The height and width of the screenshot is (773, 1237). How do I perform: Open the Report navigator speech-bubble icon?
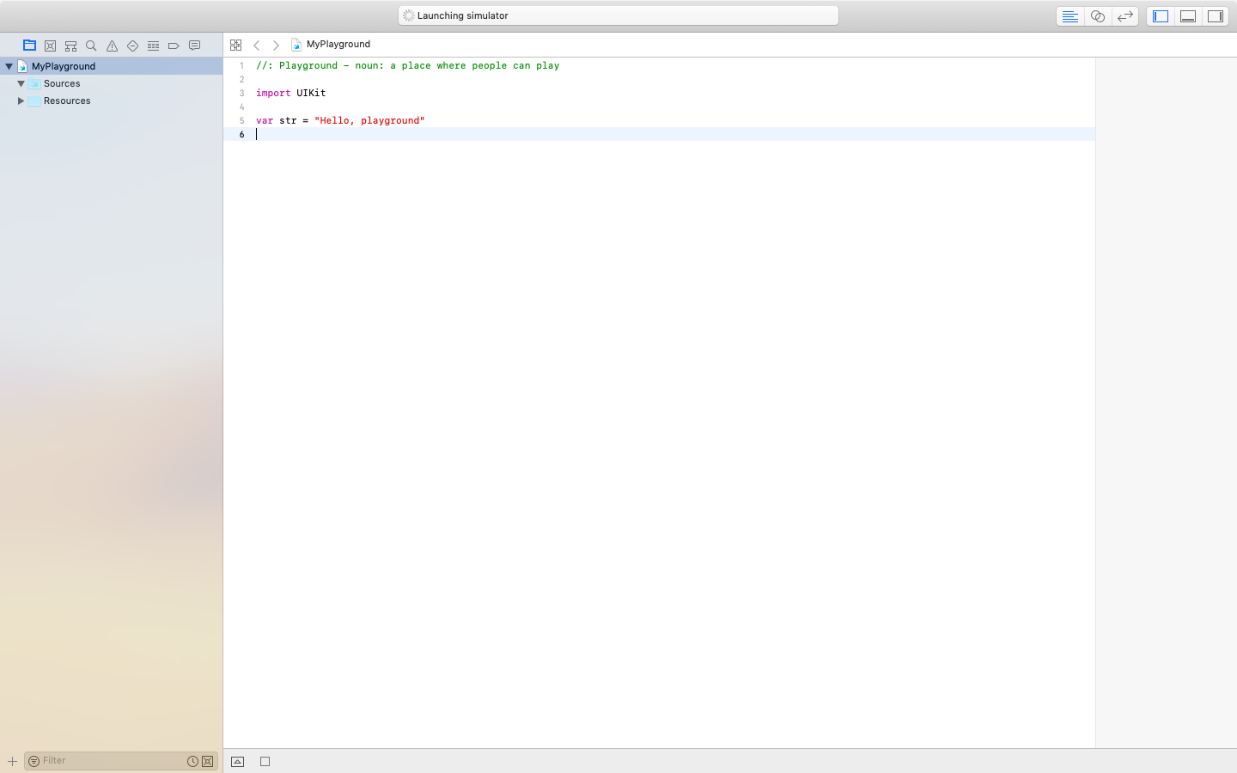[194, 46]
